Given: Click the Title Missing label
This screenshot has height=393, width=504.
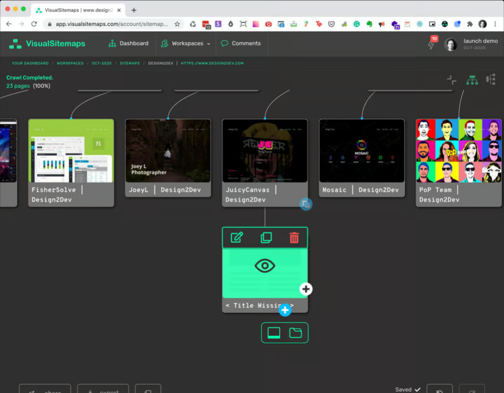Looking at the screenshot, I should click(x=259, y=305).
